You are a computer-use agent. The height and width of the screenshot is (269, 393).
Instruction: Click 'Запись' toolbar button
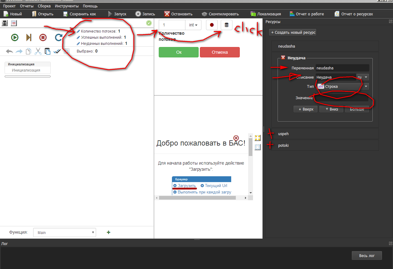[x=145, y=14]
